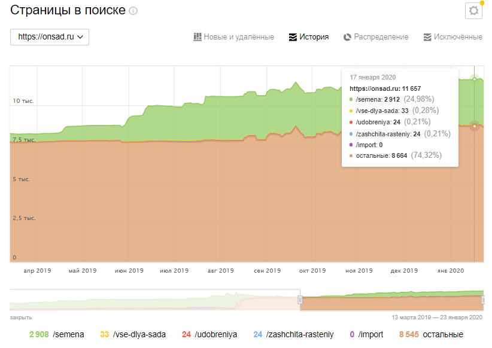Click the Страницы в поиске heading
This screenshot has height=348, width=492.
(x=68, y=10)
